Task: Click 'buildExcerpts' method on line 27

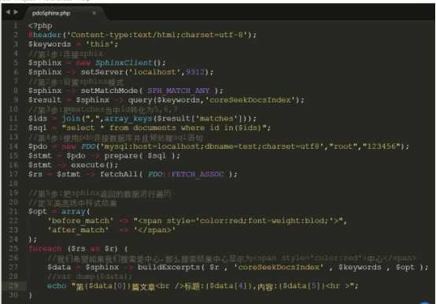Action: (x=168, y=267)
